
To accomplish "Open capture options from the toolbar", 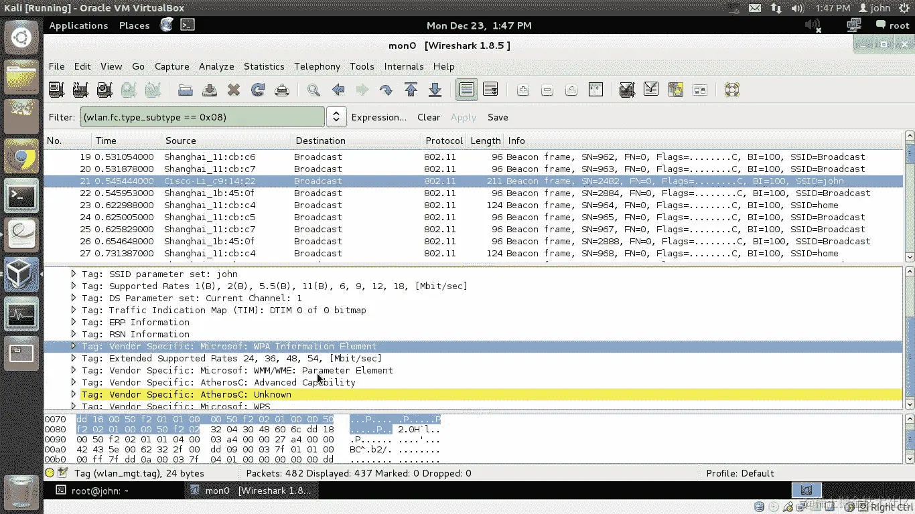I will (x=80, y=90).
